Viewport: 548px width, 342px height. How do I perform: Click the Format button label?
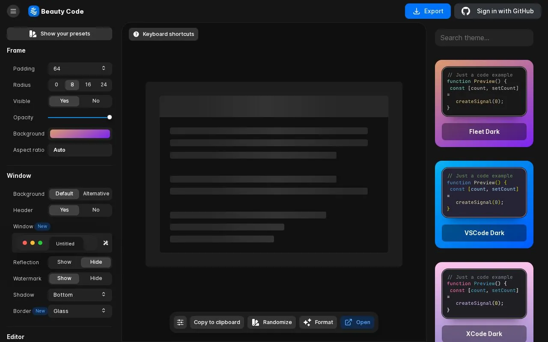click(x=324, y=322)
